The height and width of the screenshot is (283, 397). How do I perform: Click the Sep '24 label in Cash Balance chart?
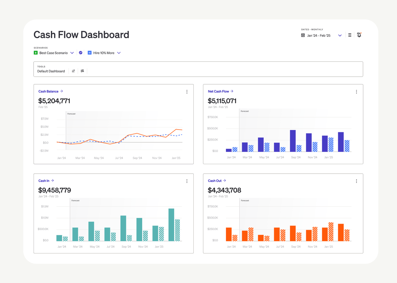pos(137,158)
